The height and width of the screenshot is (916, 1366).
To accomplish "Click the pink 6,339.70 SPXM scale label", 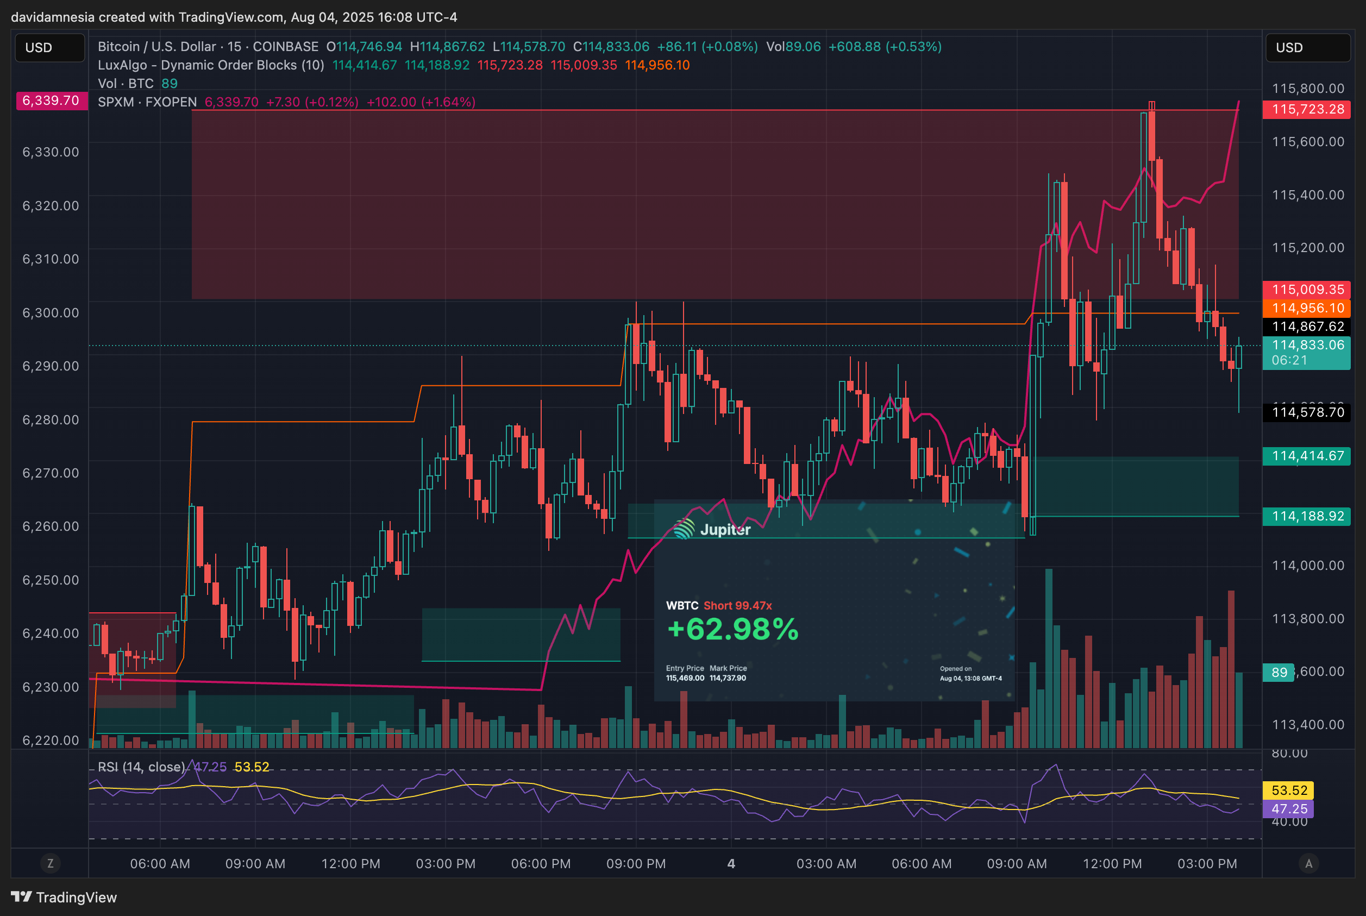I will [x=52, y=101].
